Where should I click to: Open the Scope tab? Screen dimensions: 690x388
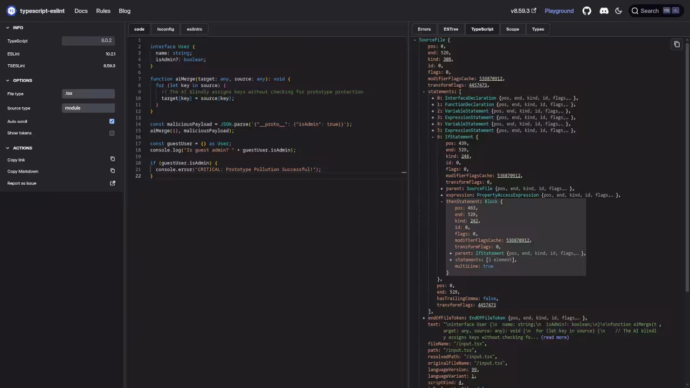coord(513,29)
